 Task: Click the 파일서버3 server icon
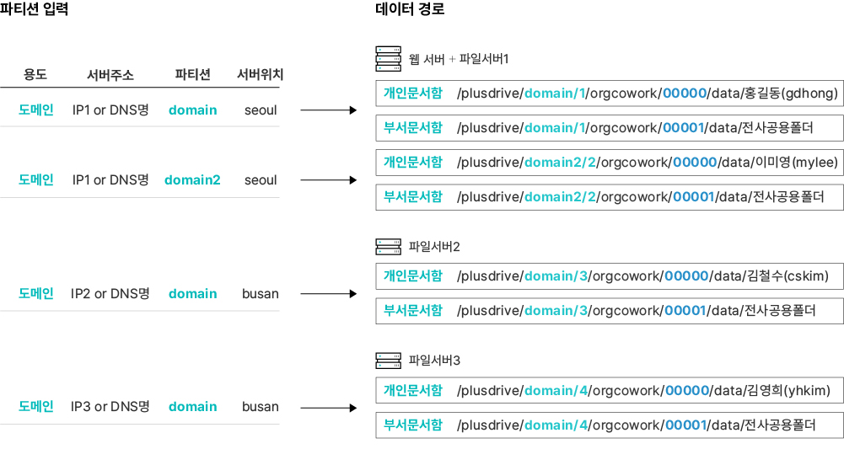[x=388, y=361]
